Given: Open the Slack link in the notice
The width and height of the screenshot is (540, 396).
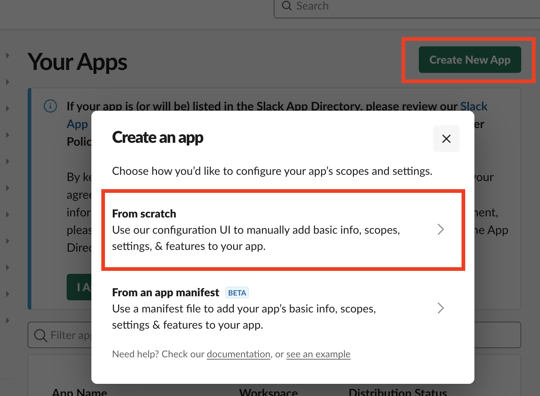Looking at the screenshot, I should coord(474,106).
